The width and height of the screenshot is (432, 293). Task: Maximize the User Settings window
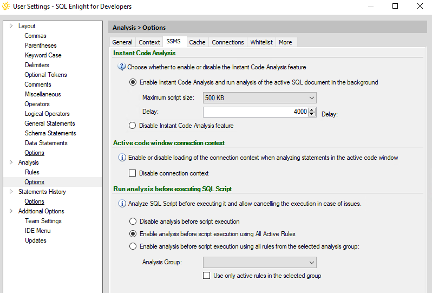pyautogui.click(x=395, y=6)
